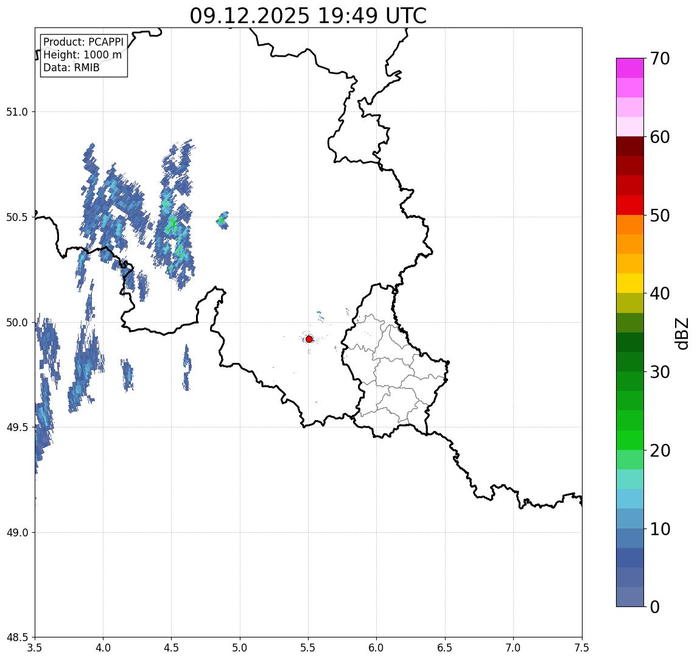This screenshot has width=697, height=660.
Task: Click the 20 value on the colorbar
Action: pos(660,451)
